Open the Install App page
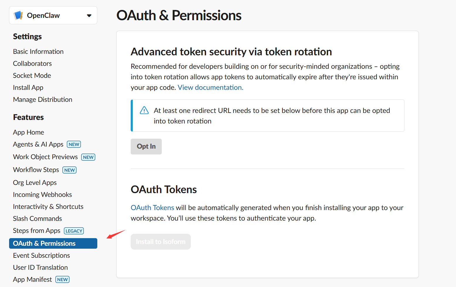 click(x=28, y=87)
